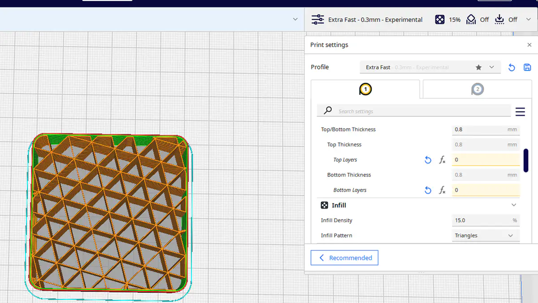538x303 pixels.
Task: Click the print settings sliders icon
Action: [x=317, y=19]
